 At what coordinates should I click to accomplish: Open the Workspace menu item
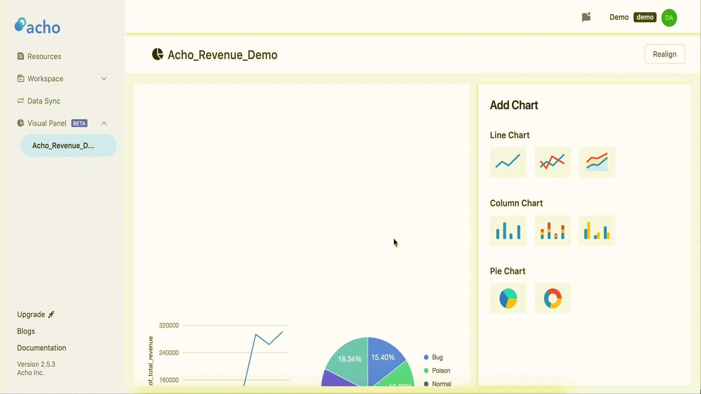tap(45, 78)
